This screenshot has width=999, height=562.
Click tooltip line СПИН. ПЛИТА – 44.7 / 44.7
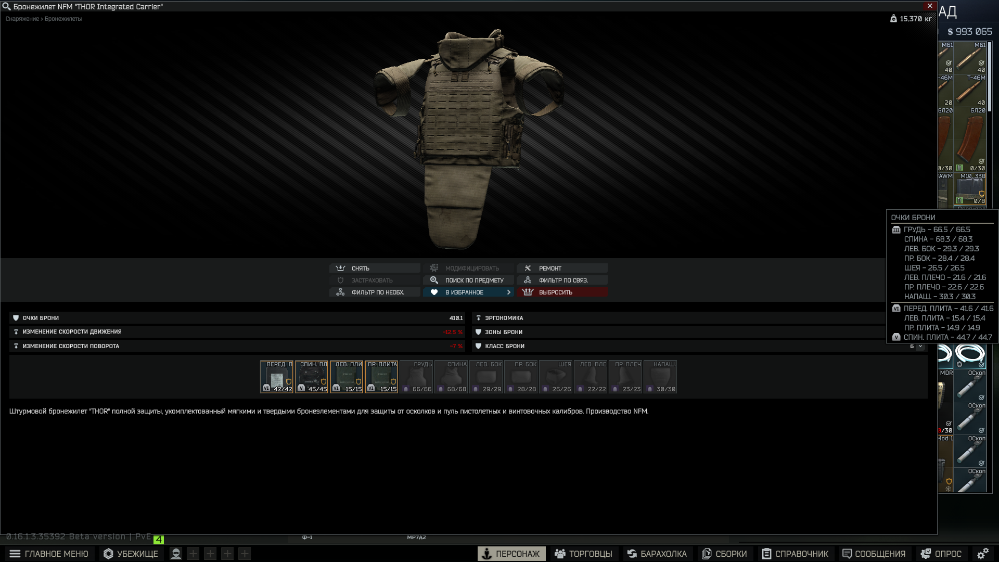[x=948, y=337]
